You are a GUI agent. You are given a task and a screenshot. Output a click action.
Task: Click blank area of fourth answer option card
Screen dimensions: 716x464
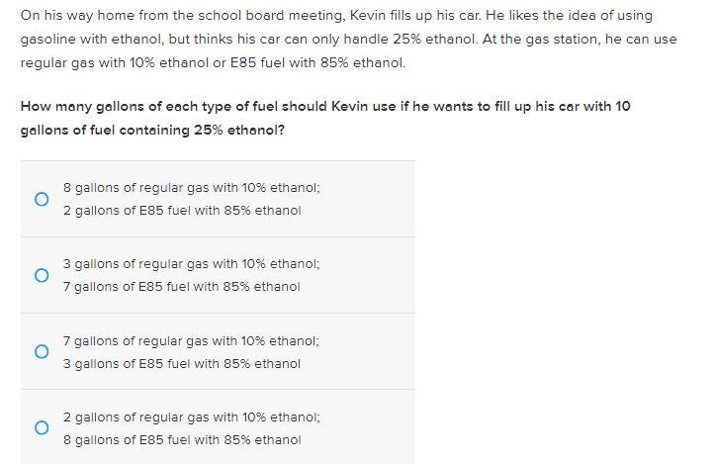[x=365, y=428]
